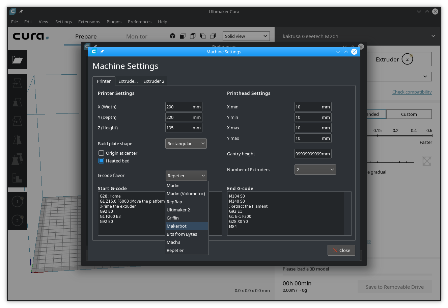
Task: Select the extruder 1 button in the left sidebar
Action: point(17,202)
